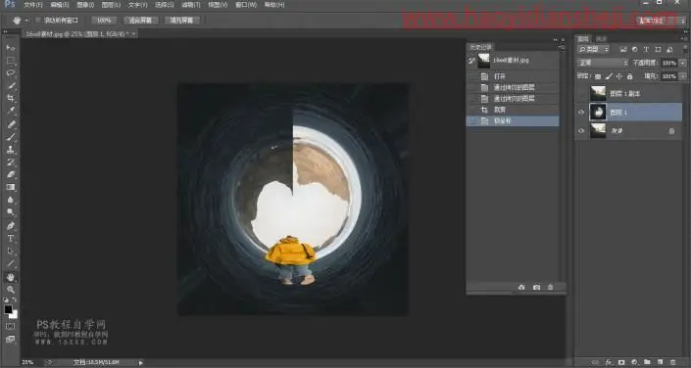Open 图层(L) menu
691x368 pixels.
(x=111, y=5)
